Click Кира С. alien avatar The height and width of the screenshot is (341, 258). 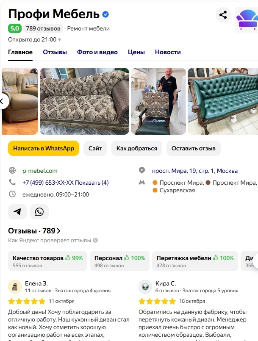(x=145, y=287)
